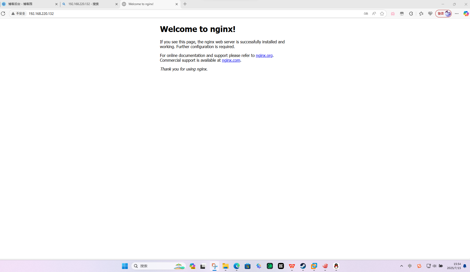Open File Explorer from the taskbar
Image resolution: width=470 pixels, height=272 pixels.
tap(225, 266)
